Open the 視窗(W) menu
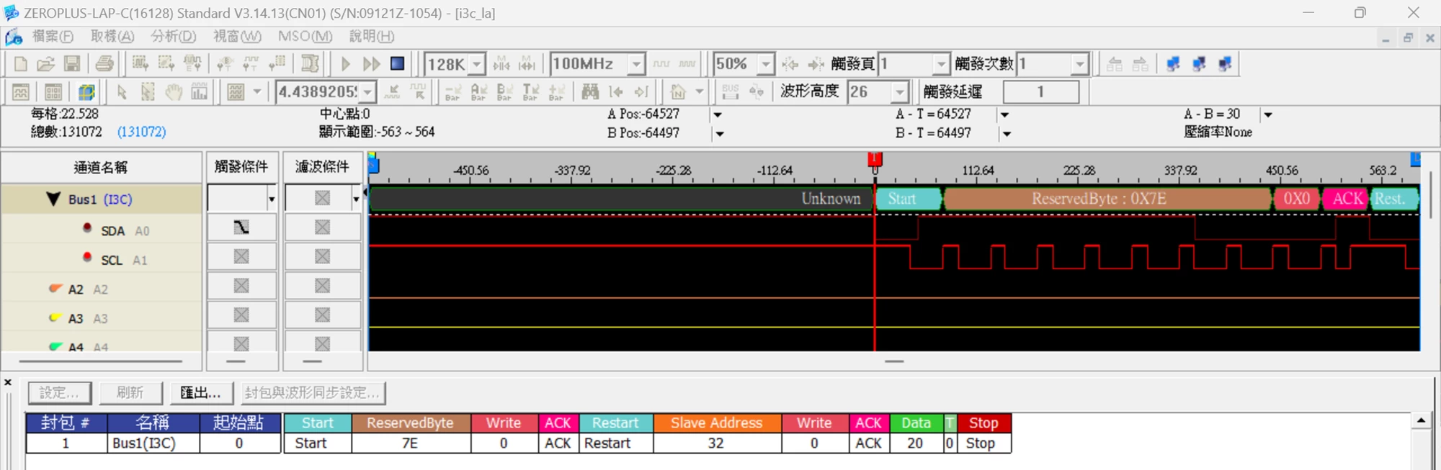1441x470 pixels. tap(238, 36)
